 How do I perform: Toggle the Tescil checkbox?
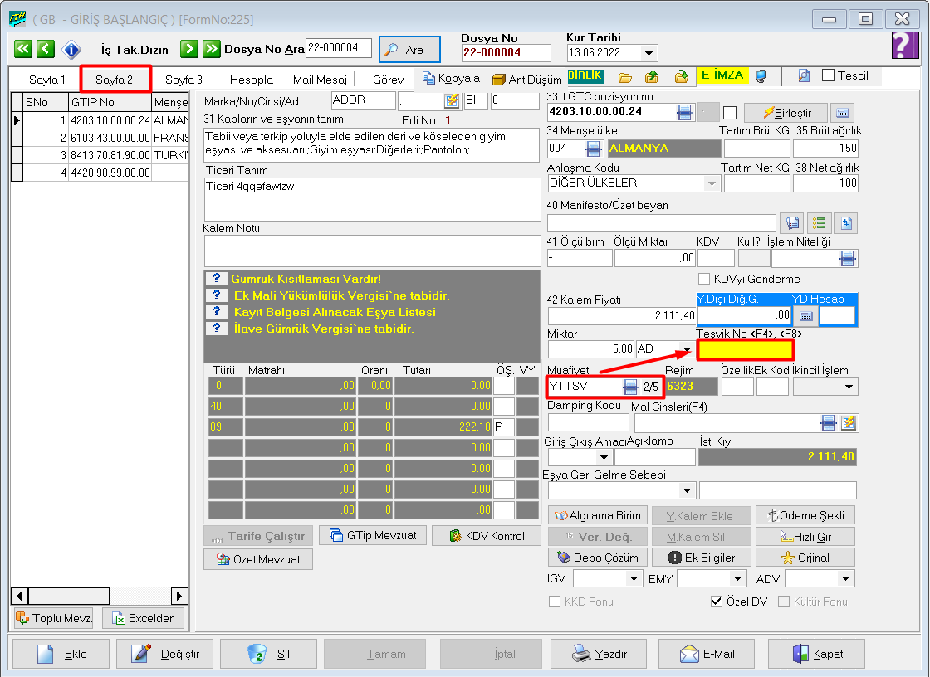828,75
